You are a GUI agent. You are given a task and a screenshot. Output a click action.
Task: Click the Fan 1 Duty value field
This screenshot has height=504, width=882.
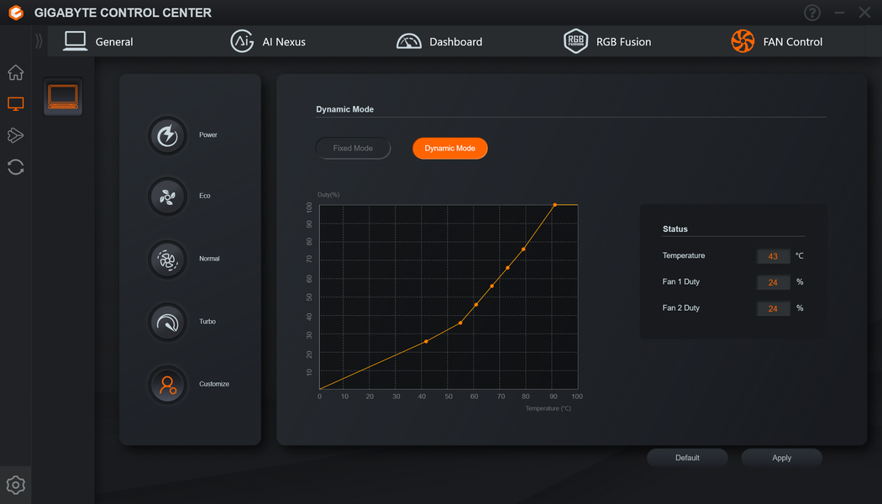tap(773, 282)
